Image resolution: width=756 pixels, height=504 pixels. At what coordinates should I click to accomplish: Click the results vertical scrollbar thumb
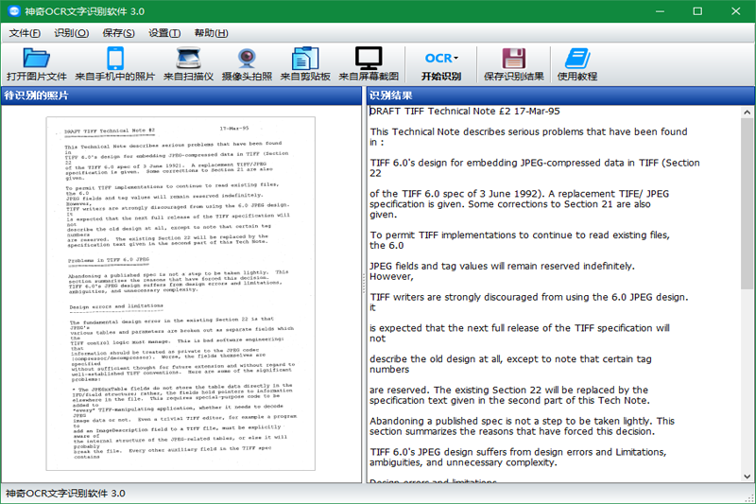(x=747, y=204)
